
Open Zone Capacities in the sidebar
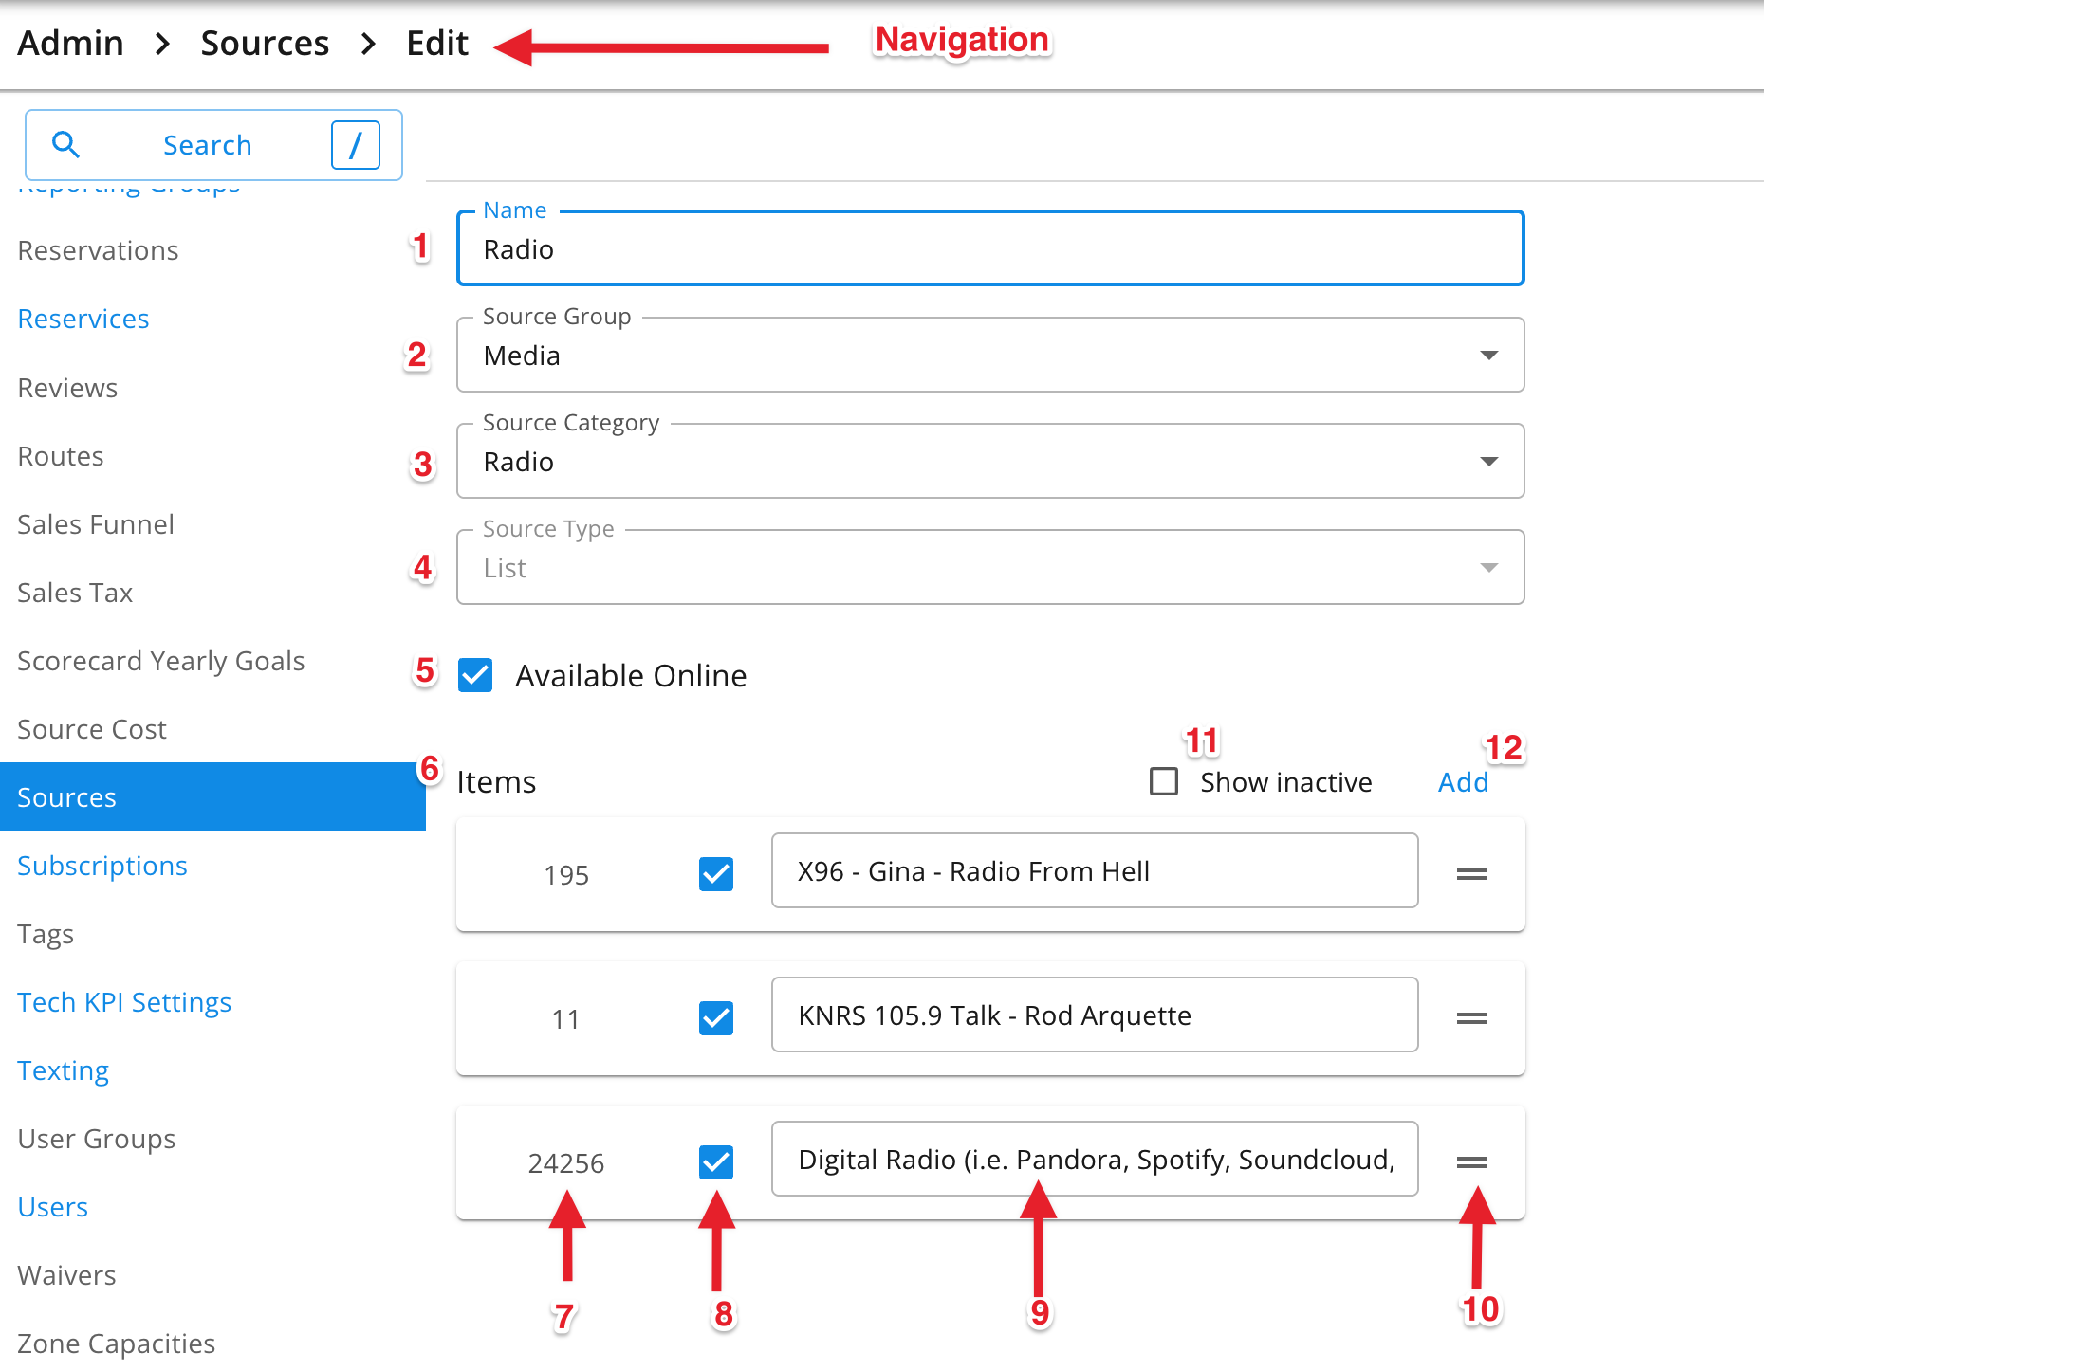coord(117,1344)
